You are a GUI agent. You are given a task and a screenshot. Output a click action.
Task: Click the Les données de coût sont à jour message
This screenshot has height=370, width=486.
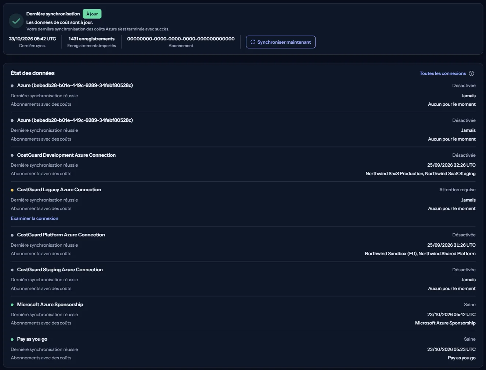60,22
